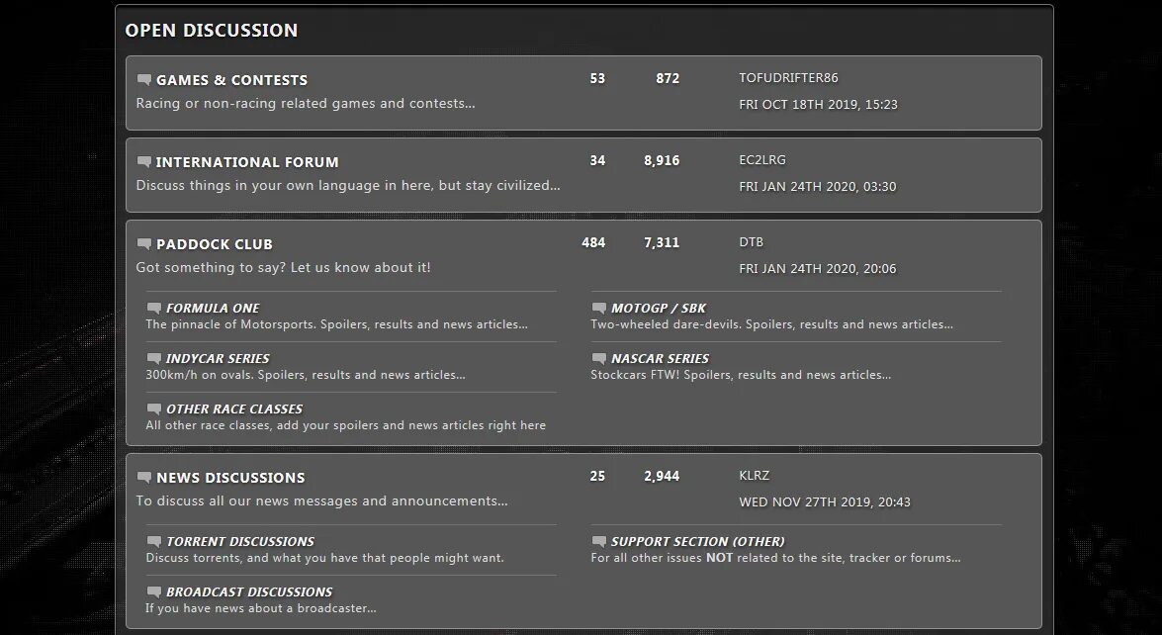1162x635 pixels.
Task: Click the speech bubble icon beside Paddock Club
Action: click(144, 244)
